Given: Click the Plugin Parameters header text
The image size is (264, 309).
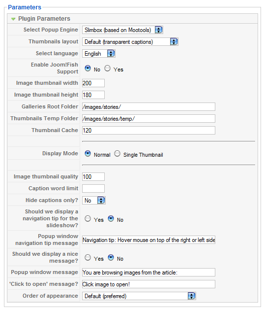Looking at the screenshot, I should point(44,19).
